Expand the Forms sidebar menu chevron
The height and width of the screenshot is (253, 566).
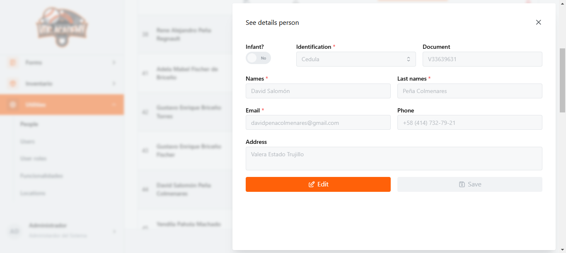(114, 62)
